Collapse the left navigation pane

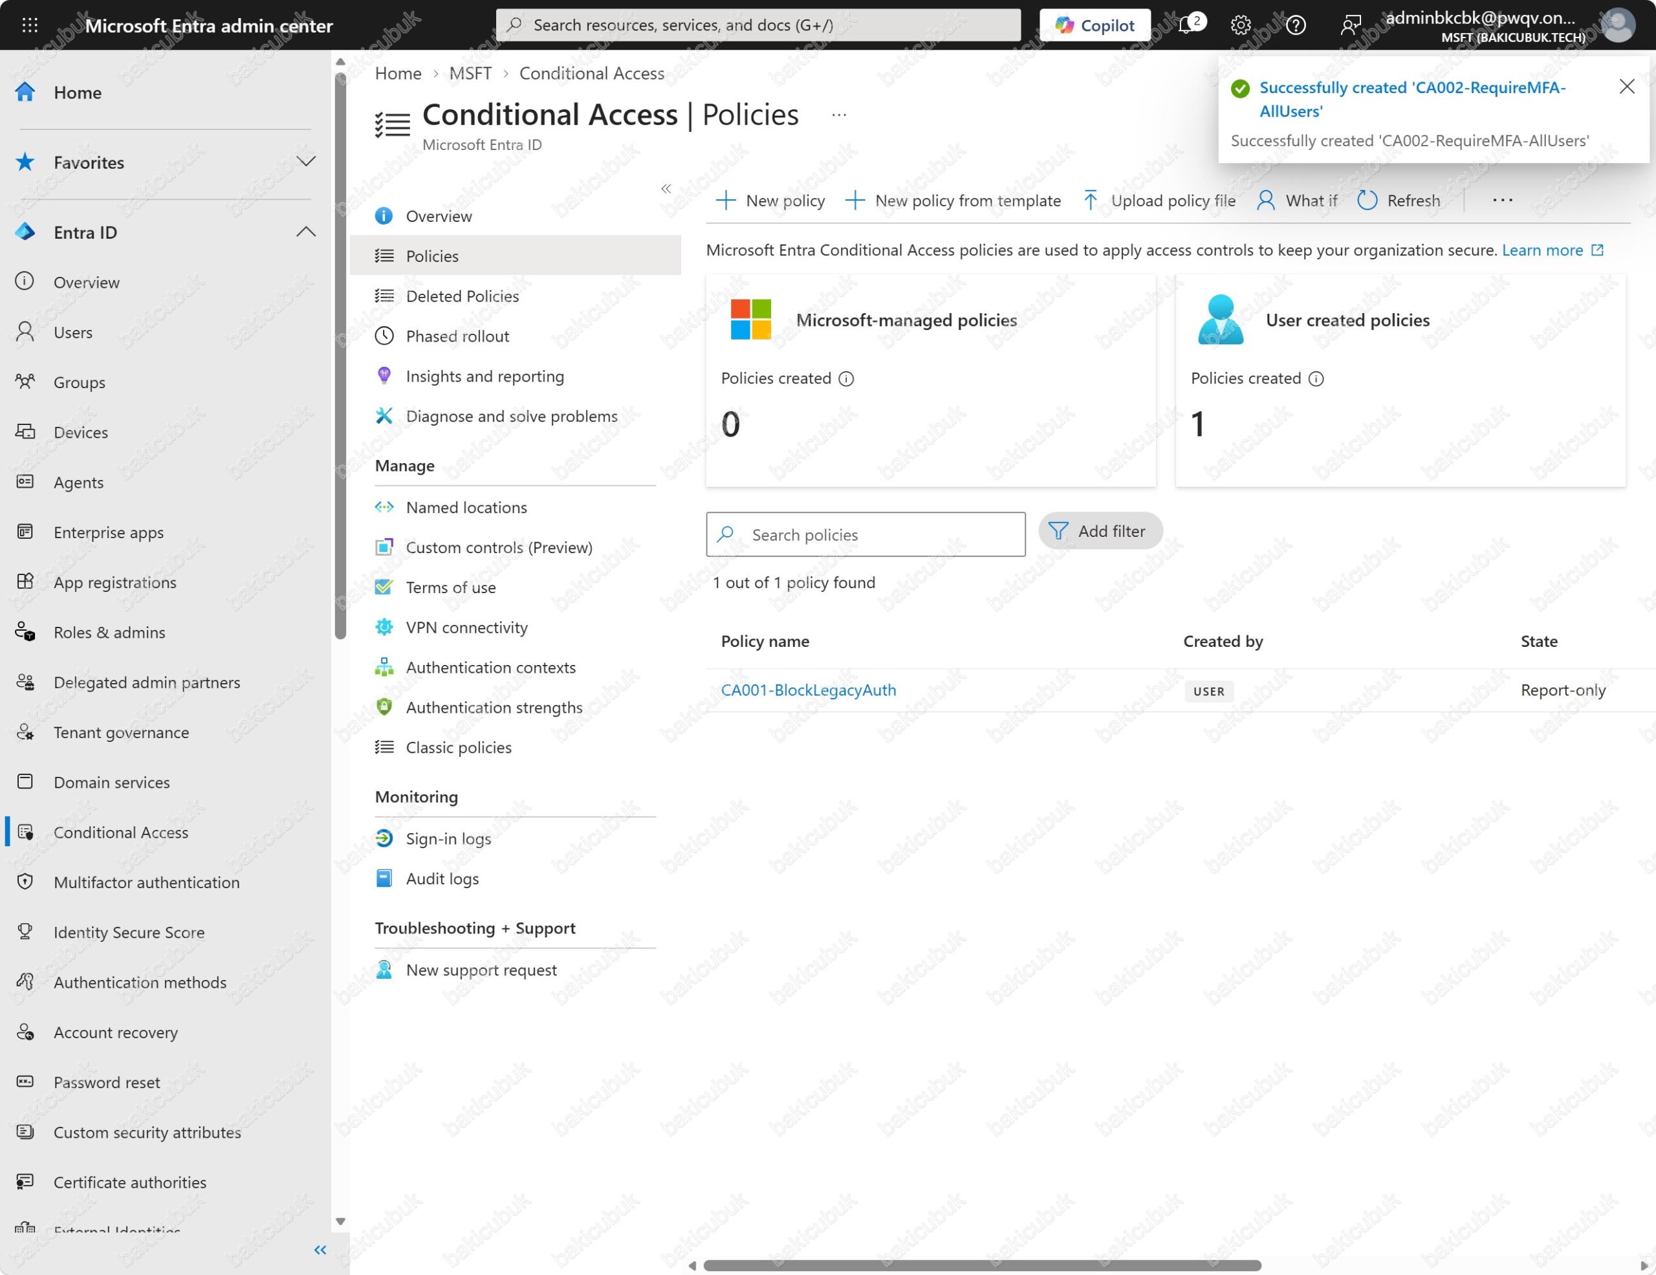coord(320,1250)
